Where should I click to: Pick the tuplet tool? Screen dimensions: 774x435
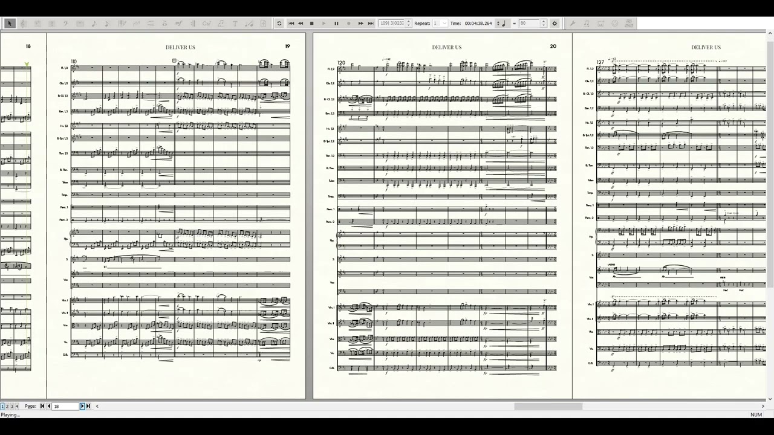136,24
